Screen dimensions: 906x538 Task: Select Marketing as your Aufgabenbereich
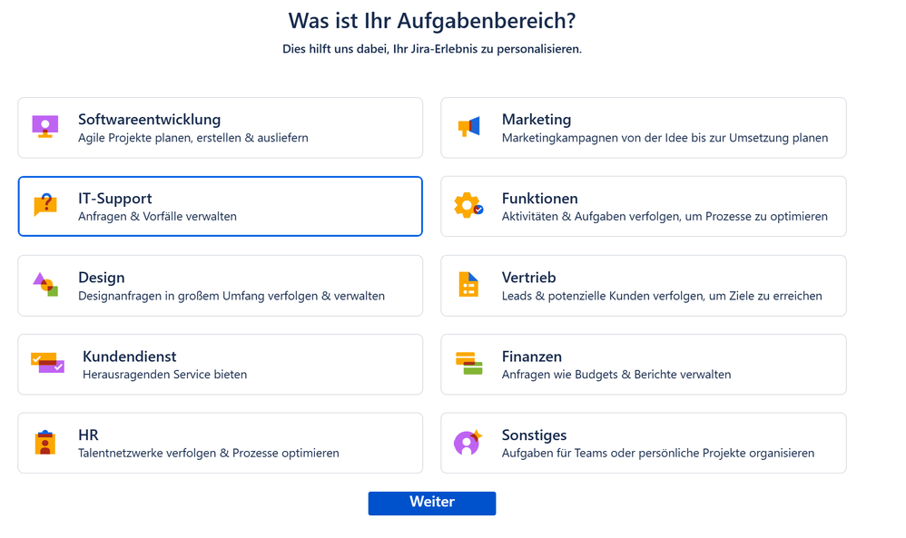coord(643,127)
